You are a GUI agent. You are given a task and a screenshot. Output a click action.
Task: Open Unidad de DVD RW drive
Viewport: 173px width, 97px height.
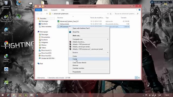pos(48,58)
